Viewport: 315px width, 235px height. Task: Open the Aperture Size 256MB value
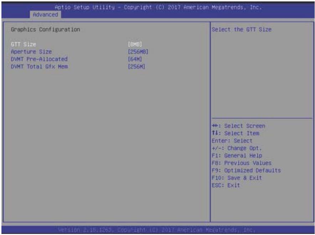[x=138, y=51]
